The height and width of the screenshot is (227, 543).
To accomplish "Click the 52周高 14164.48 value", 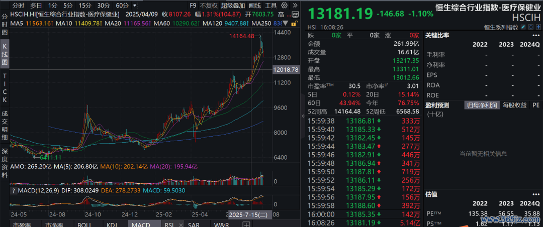I will coord(346,111).
